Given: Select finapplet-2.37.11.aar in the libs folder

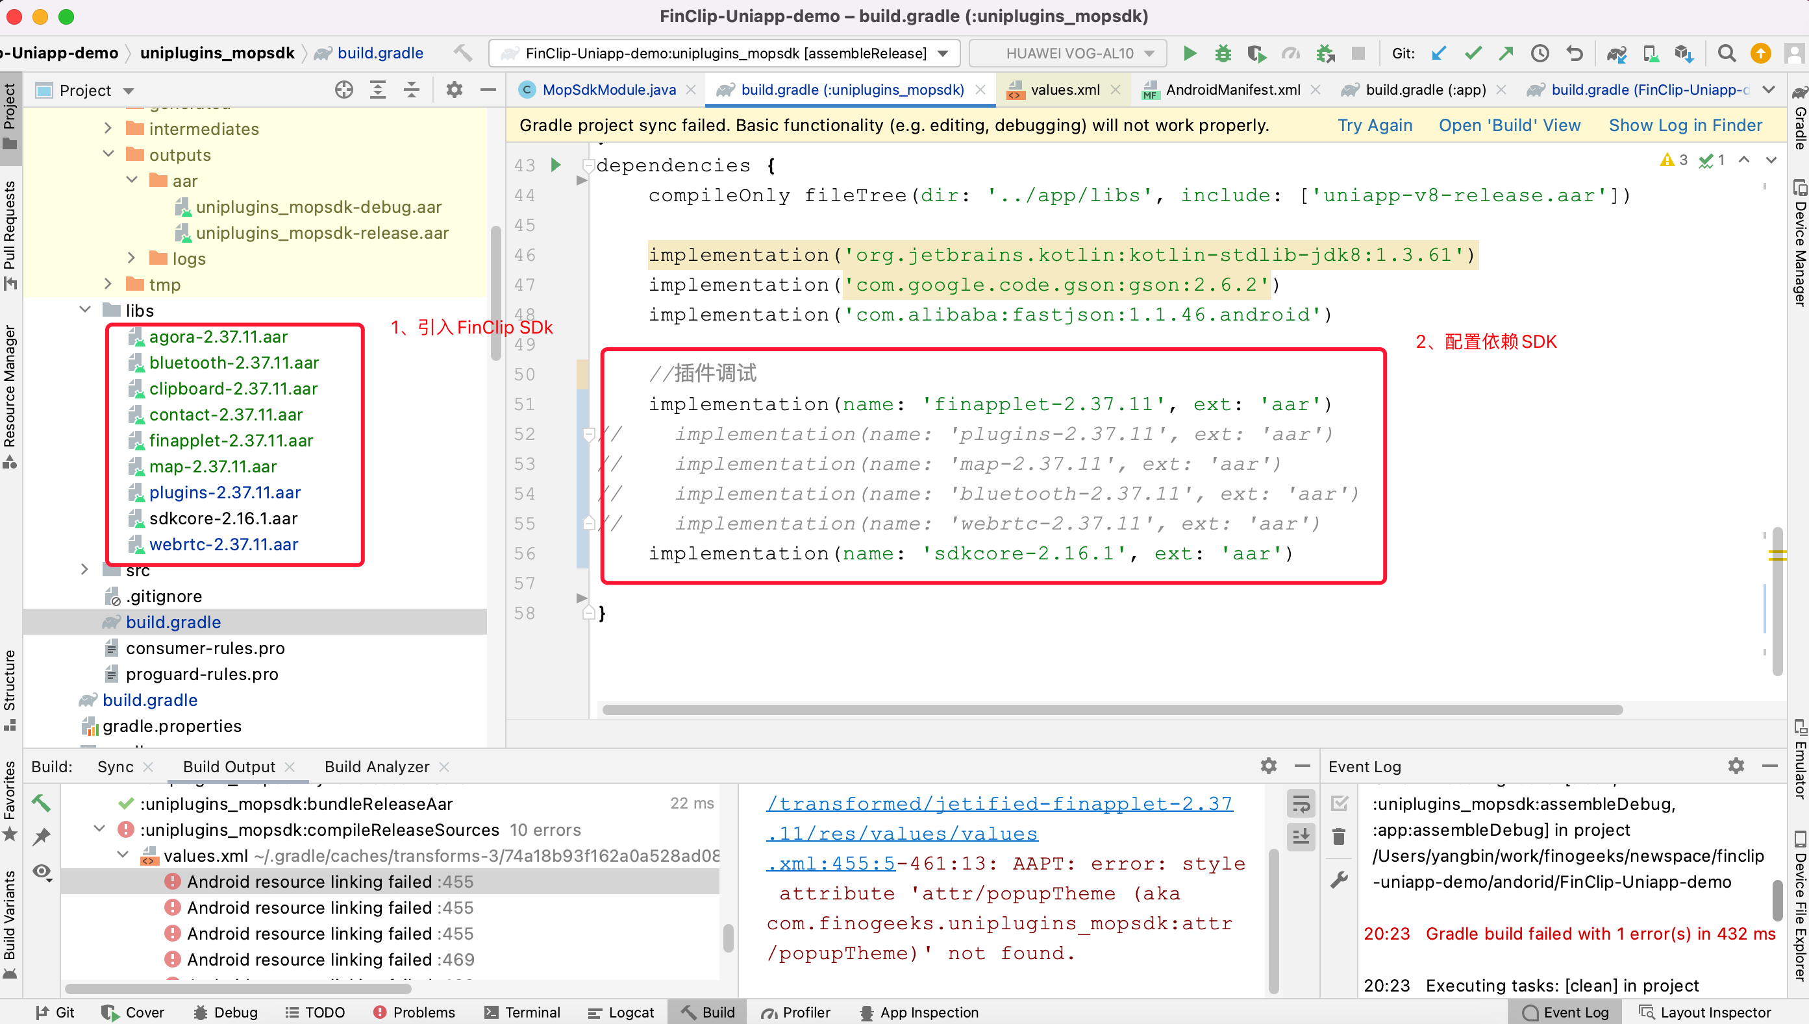Looking at the screenshot, I should tap(231, 440).
